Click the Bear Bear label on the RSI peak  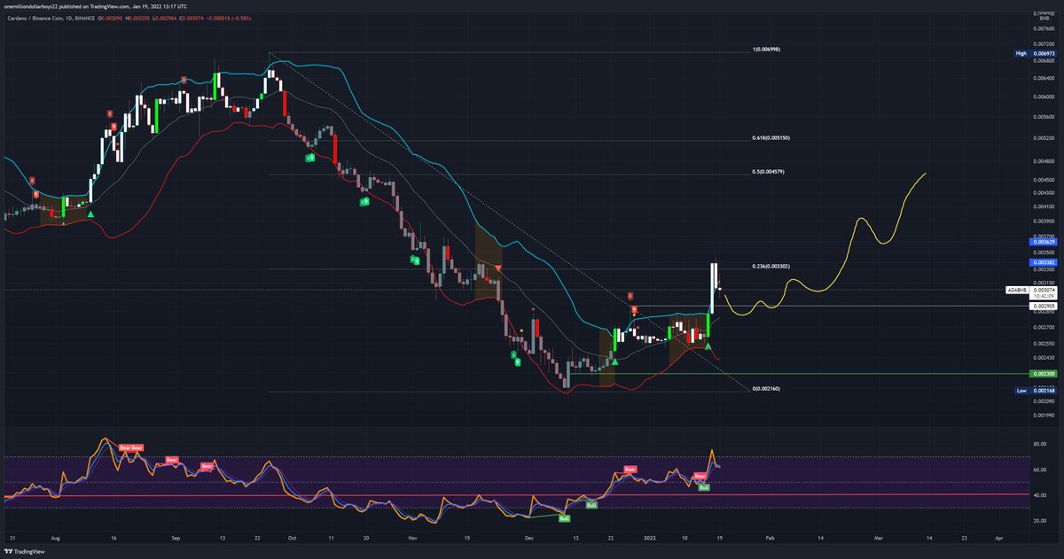tap(131, 448)
